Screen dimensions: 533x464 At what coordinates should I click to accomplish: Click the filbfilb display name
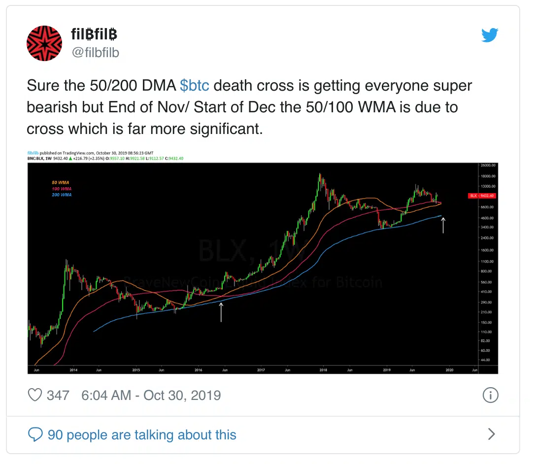[x=94, y=34]
